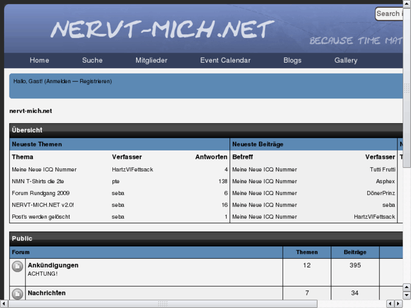Open the post by DönerPrinz
Viewport: 411px width, 308px height.
(265, 193)
